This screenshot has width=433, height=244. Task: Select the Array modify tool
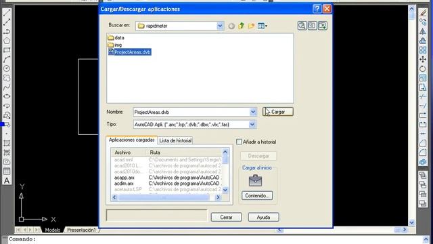coord(423,50)
